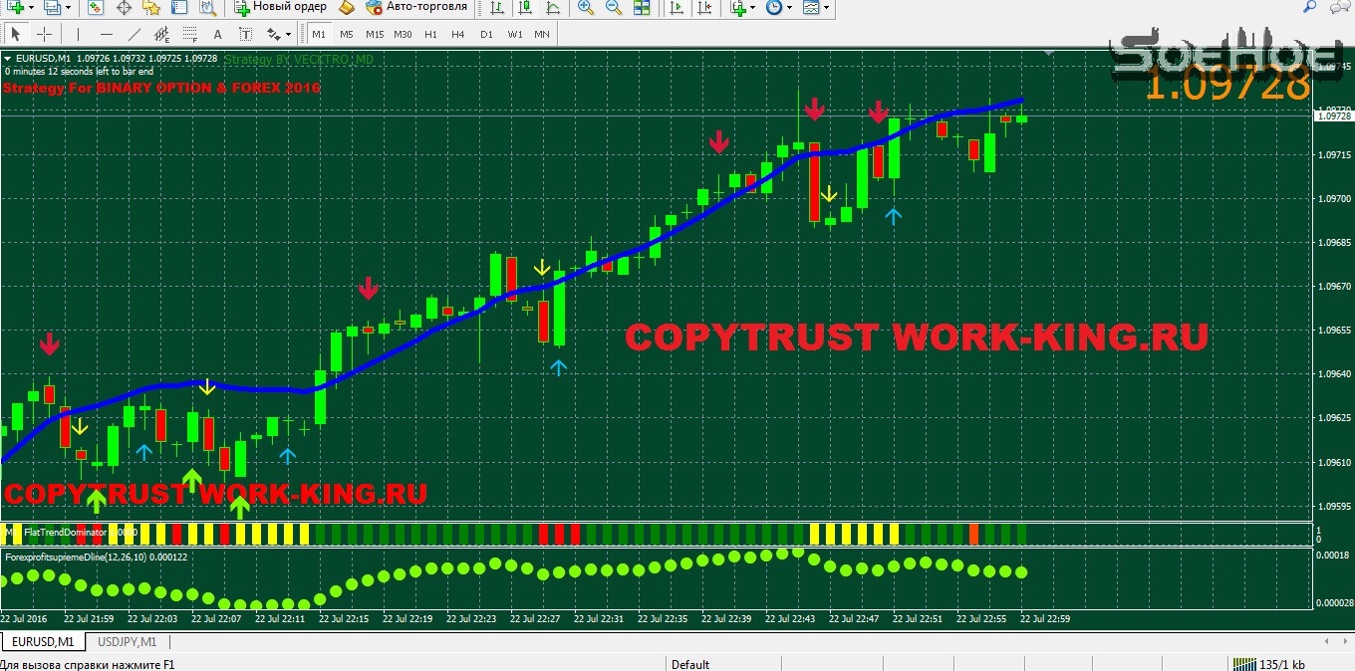Select the EURUSD,M1 chart tab
Screen dimensions: 1355x671
[43, 642]
